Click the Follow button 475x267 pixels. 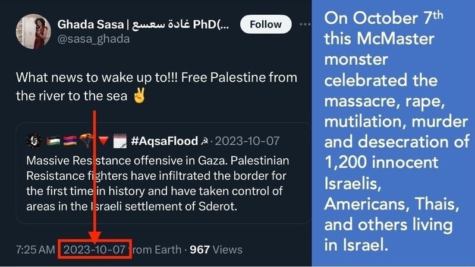265,25
